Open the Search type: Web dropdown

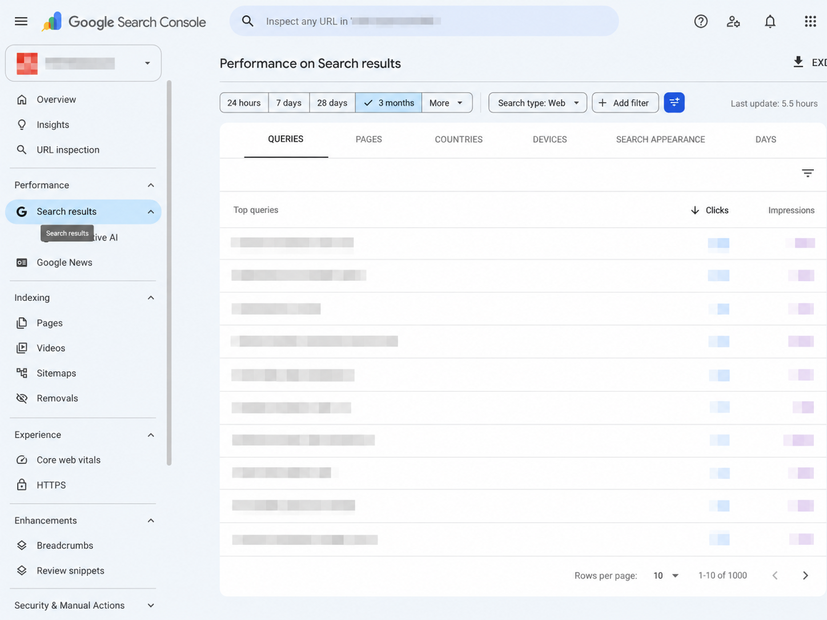click(537, 103)
